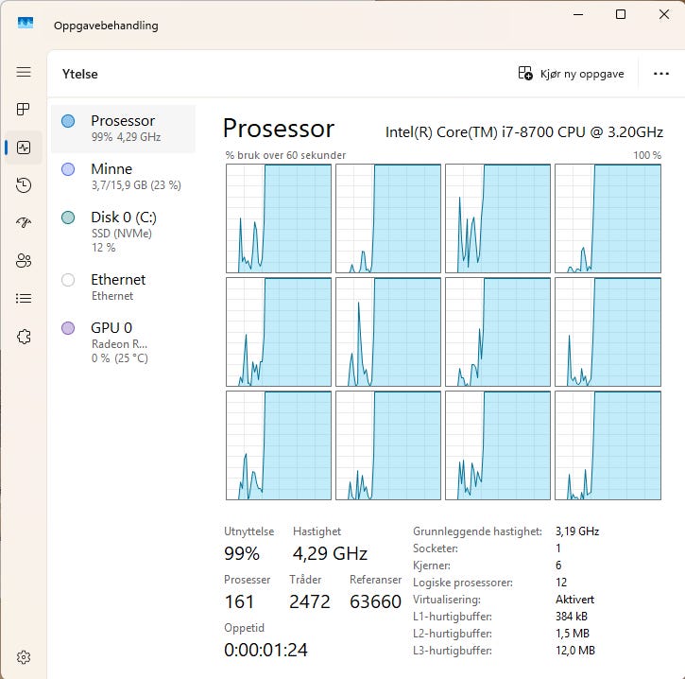Click the 0:00:01:24 Oppetid value
This screenshot has height=679, width=685.
point(266,650)
